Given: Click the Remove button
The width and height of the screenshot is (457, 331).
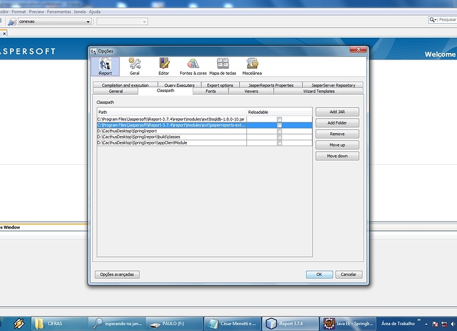Looking at the screenshot, I should click(x=337, y=134).
